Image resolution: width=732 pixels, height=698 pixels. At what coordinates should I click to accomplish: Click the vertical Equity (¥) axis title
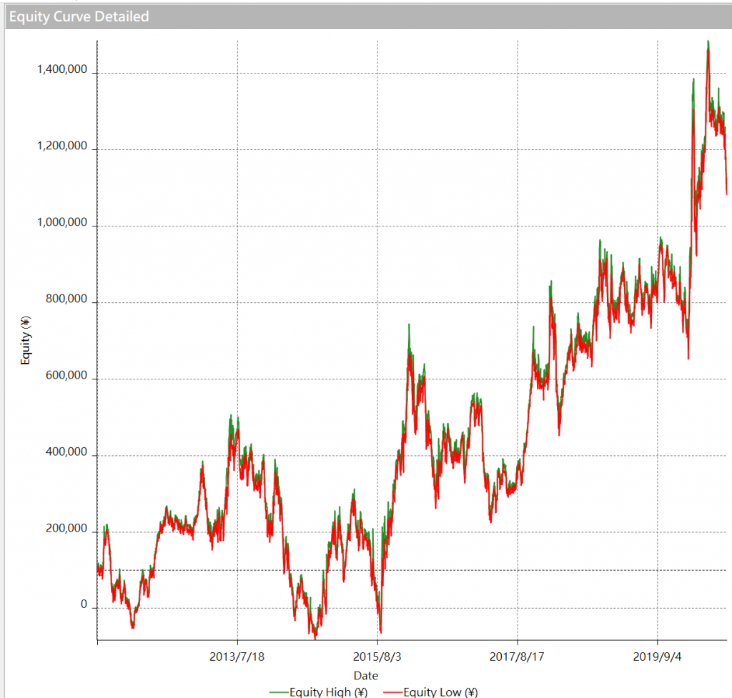tap(26, 341)
